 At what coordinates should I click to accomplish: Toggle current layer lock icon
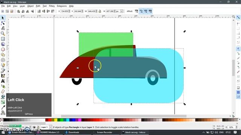[38, 127]
